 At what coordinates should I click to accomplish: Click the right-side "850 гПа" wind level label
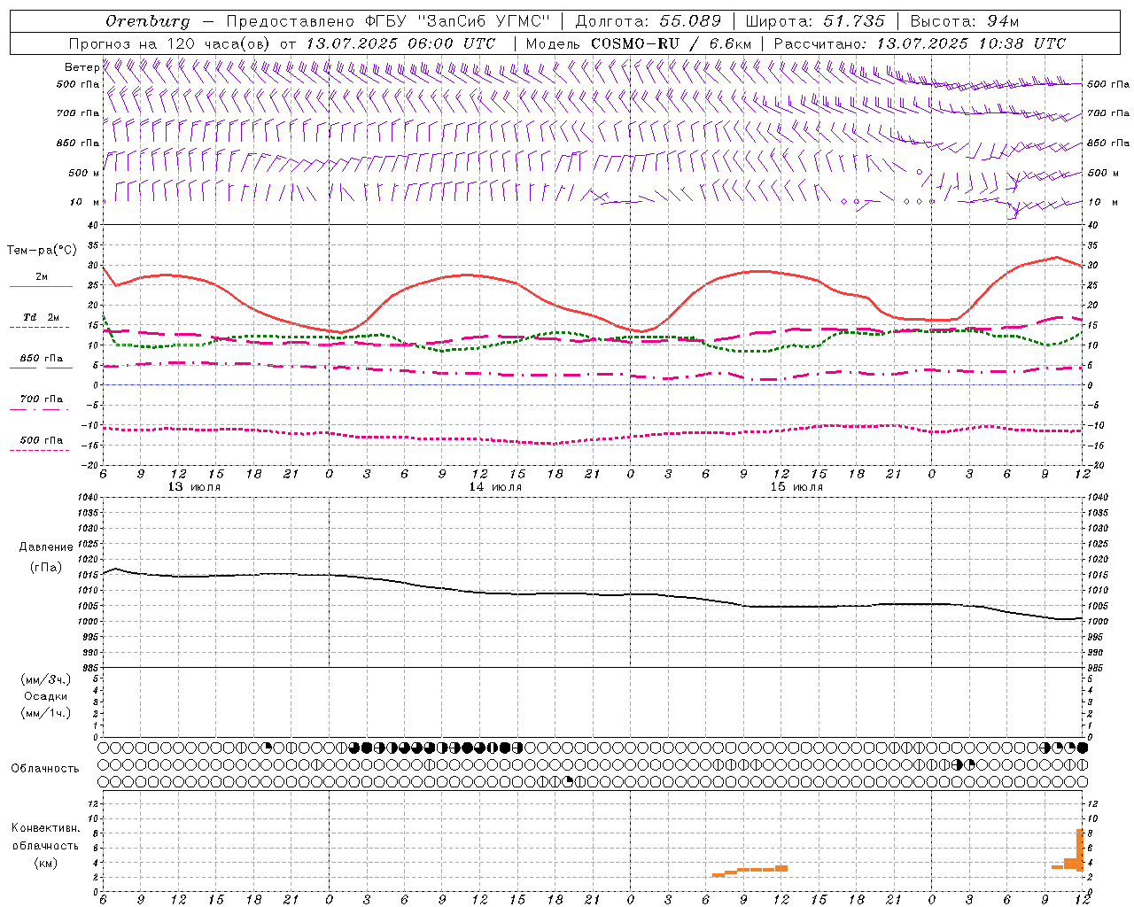coord(1108,143)
